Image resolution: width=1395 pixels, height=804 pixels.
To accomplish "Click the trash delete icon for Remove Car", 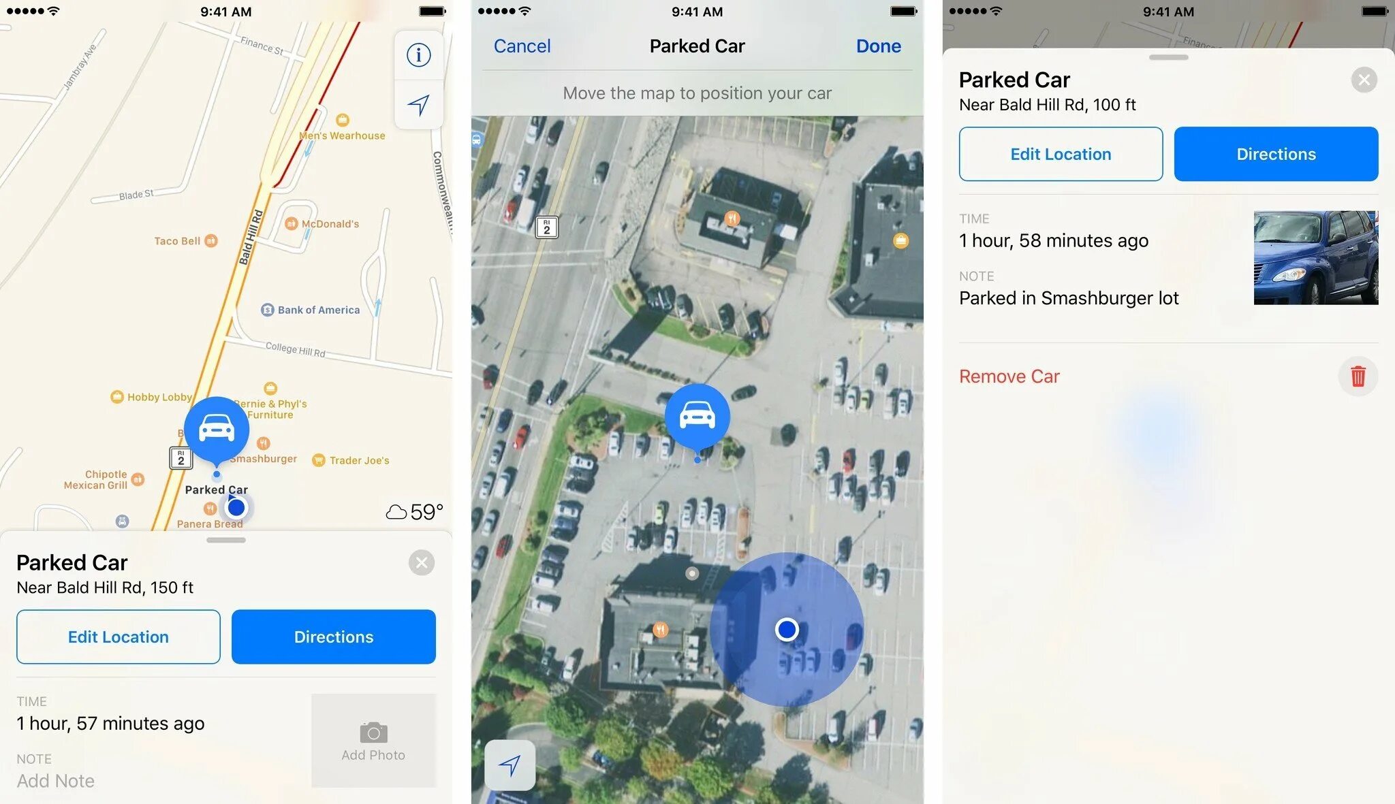I will tap(1359, 375).
